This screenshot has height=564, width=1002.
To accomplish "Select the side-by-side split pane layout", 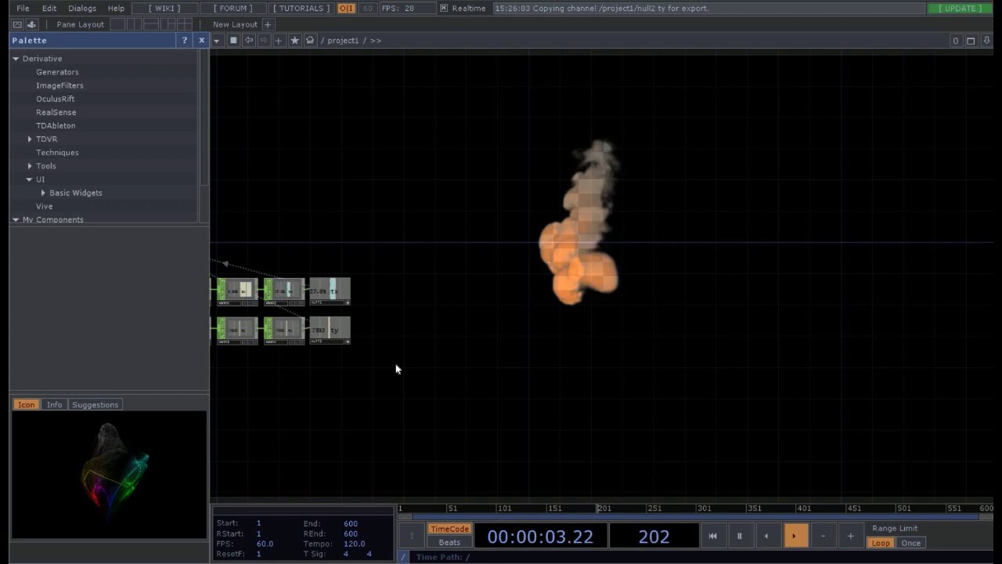I will tap(134, 24).
